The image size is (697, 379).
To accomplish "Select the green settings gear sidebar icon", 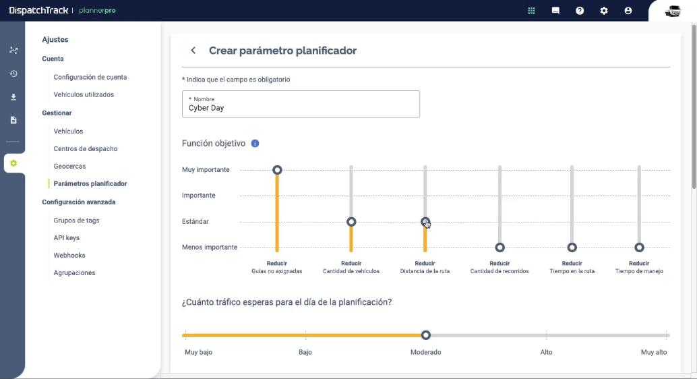I will (x=13, y=163).
